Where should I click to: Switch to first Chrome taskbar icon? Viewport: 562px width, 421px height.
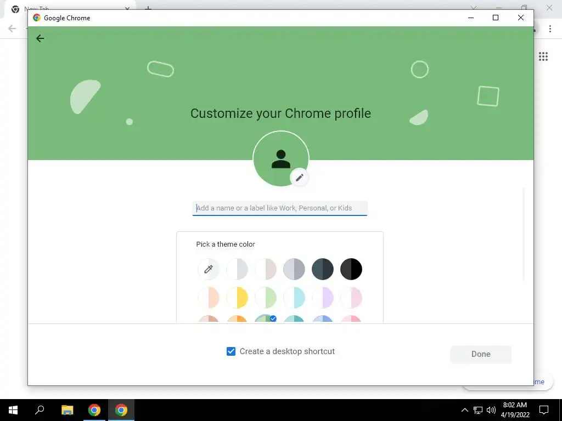click(x=94, y=410)
